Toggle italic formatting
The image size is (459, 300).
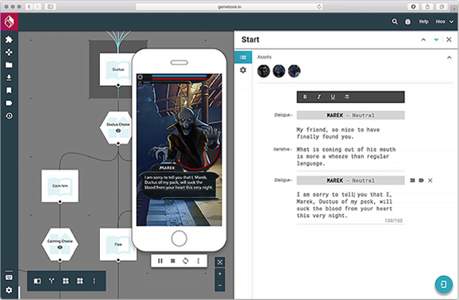tap(319, 97)
